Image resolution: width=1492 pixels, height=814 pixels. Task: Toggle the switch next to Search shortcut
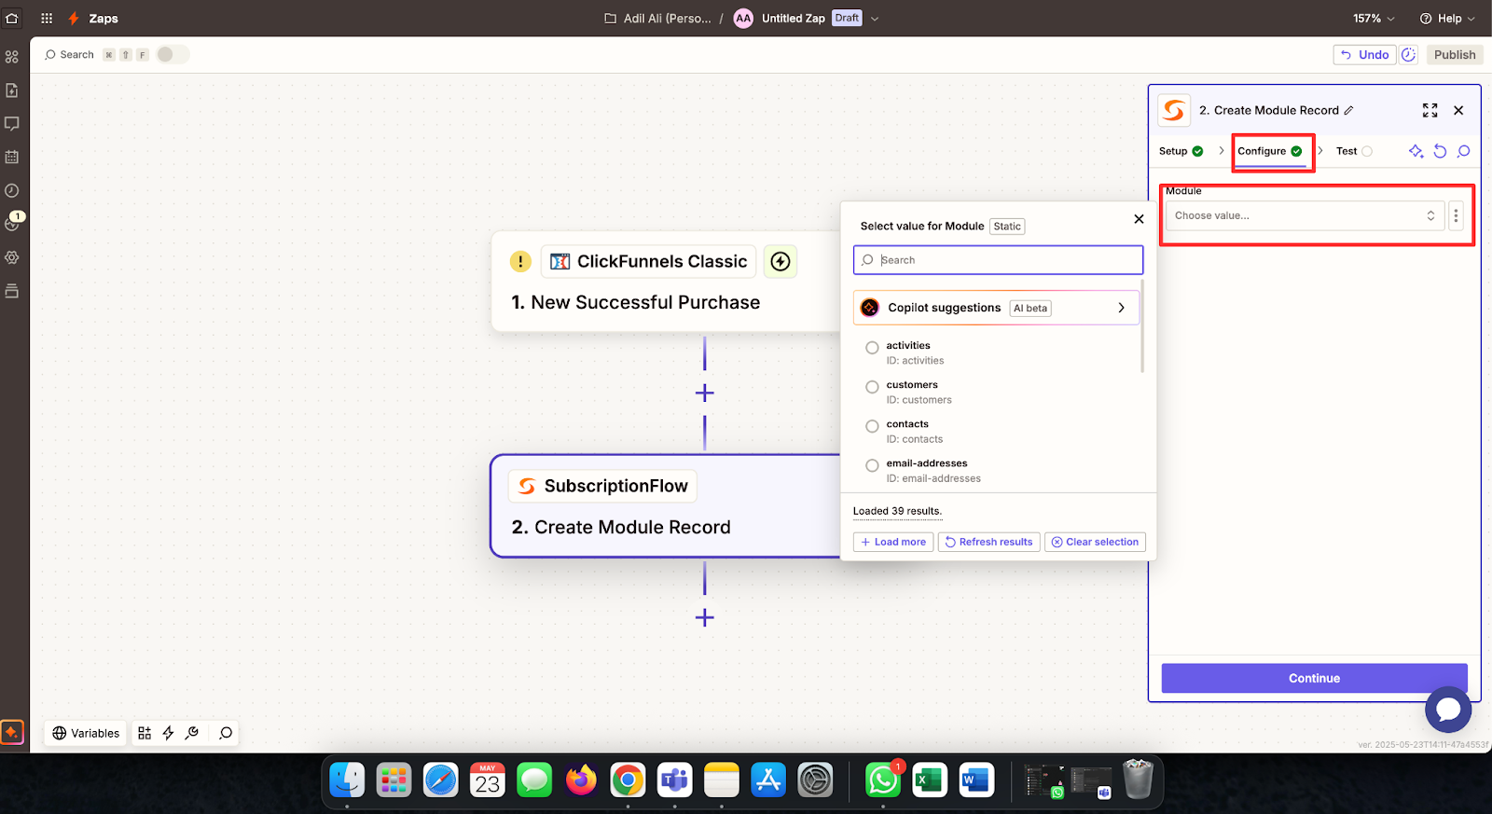[x=173, y=55]
